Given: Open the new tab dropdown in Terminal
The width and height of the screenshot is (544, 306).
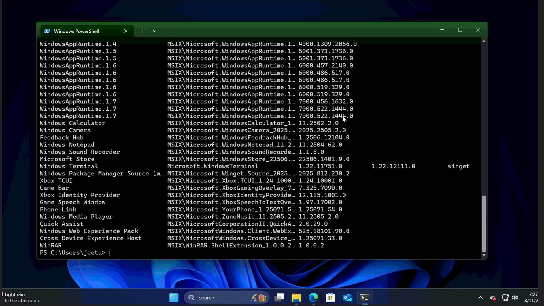Looking at the screenshot, I should (x=154, y=31).
